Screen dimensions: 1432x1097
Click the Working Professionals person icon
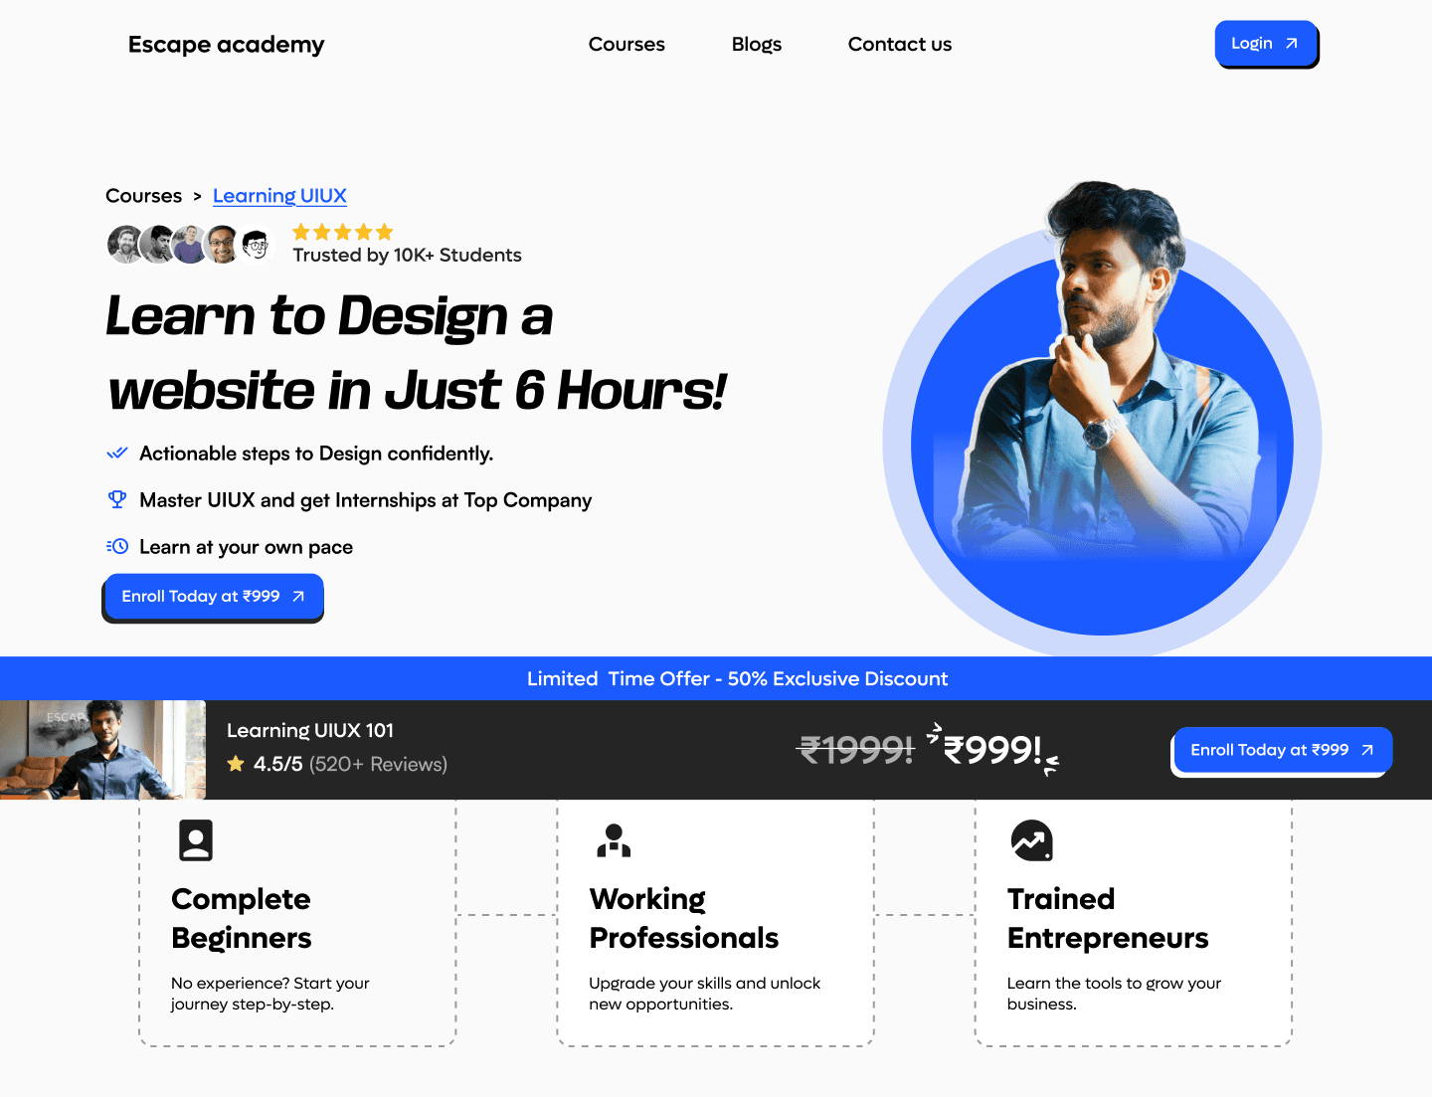(x=614, y=840)
